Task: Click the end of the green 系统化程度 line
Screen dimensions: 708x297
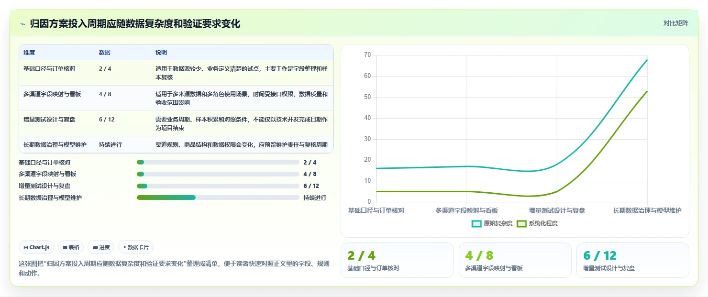Action: 647,91
